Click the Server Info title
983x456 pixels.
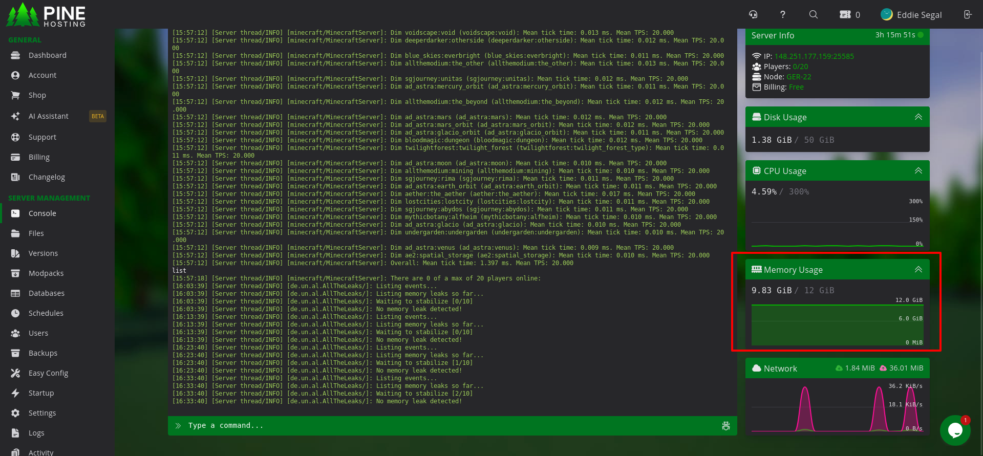(x=773, y=35)
